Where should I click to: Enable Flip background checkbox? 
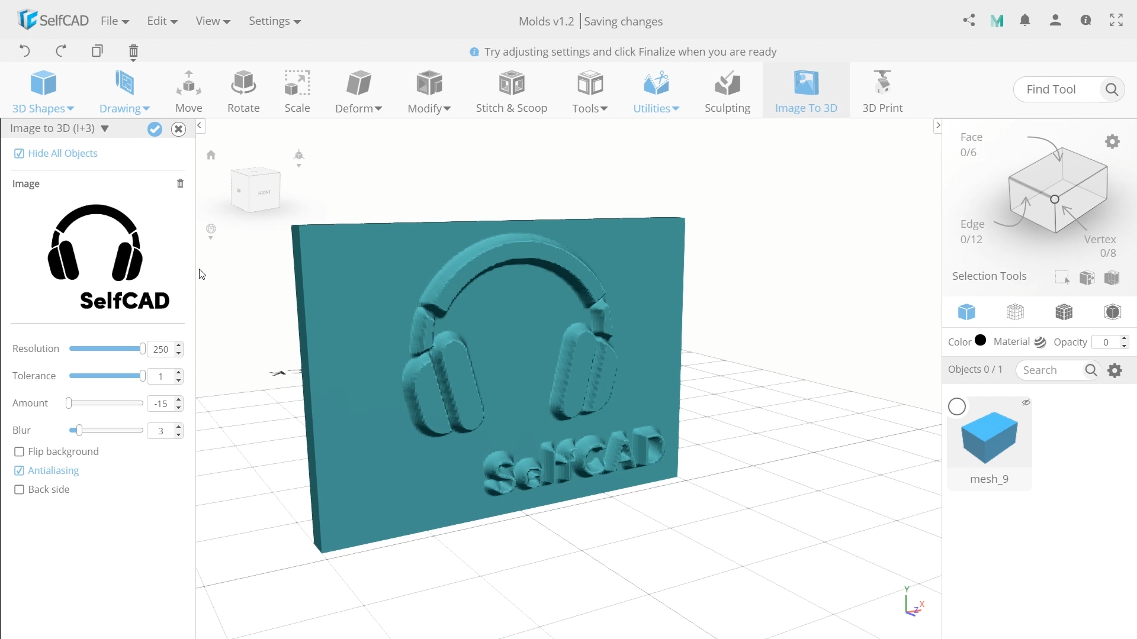point(19,452)
